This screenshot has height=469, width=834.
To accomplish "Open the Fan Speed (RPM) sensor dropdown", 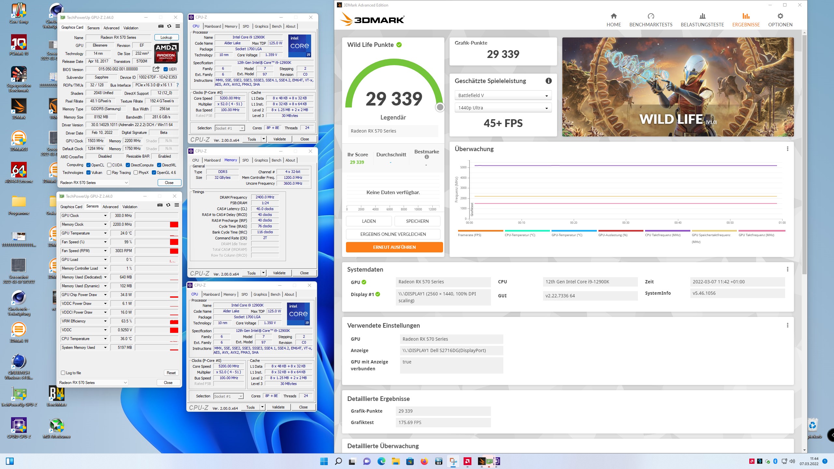I will [105, 251].
